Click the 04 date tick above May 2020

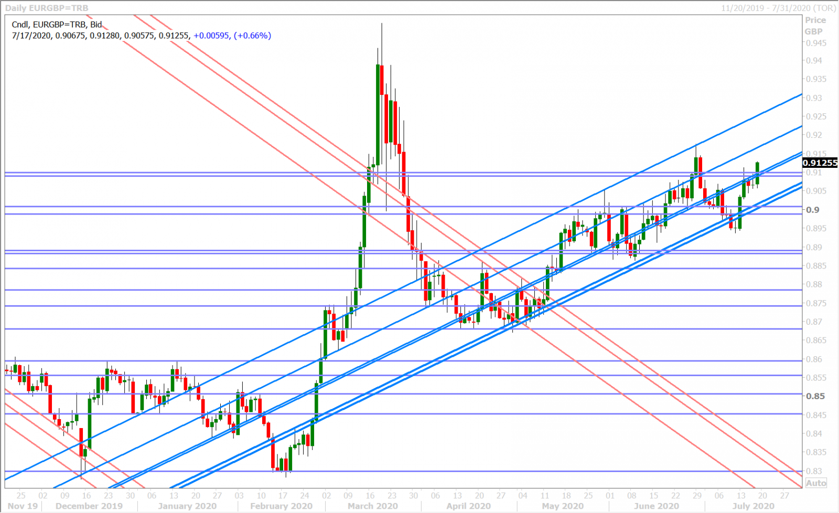tap(522, 495)
